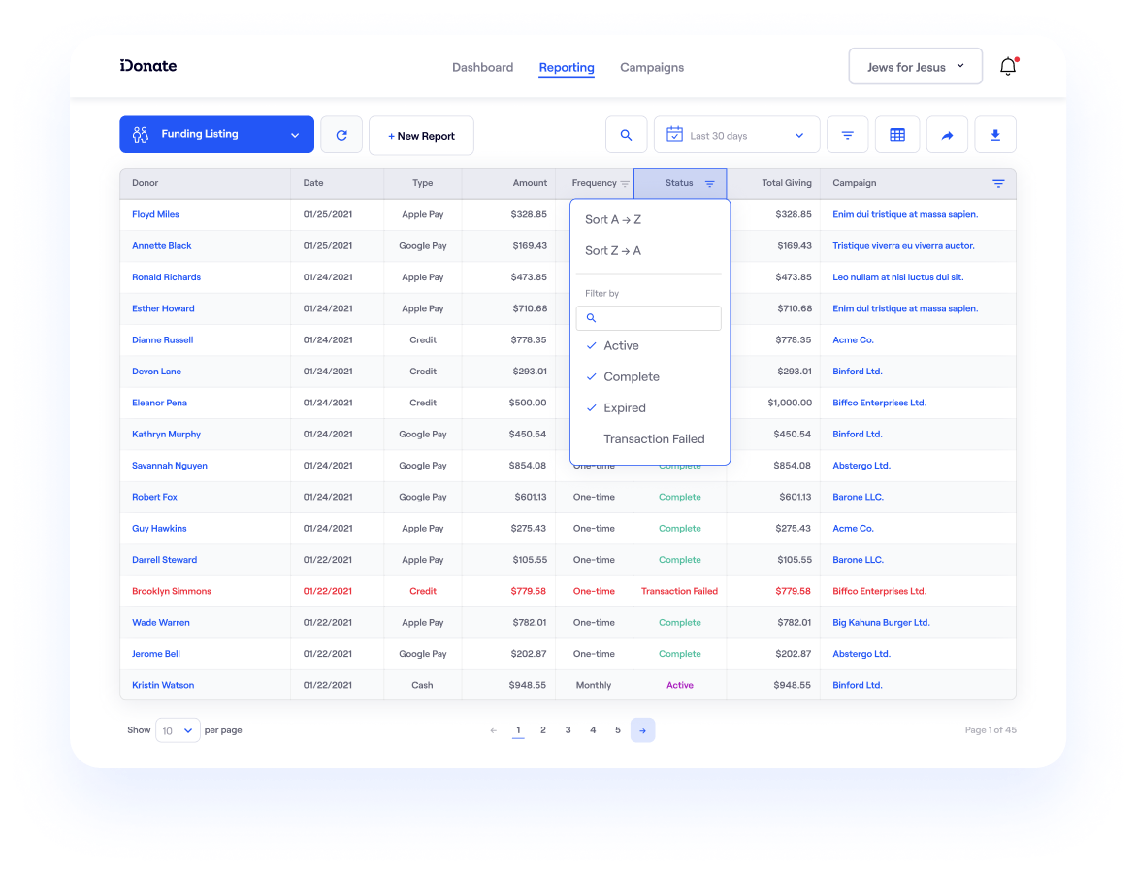Viewport: 1137px width, 873px height.
Task: Open donor Brooklyn Simmons
Action: click(x=171, y=591)
